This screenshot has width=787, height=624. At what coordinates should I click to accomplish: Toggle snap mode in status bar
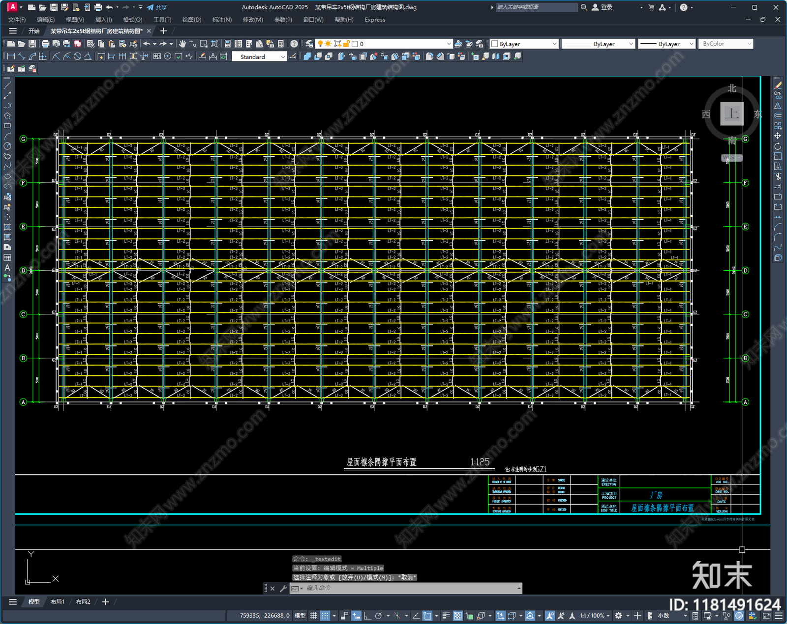pyautogui.click(x=325, y=616)
